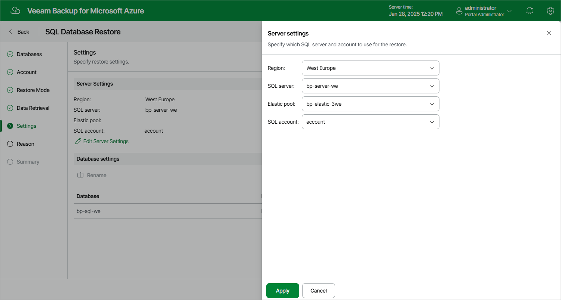561x300 pixels.
Task: Expand the administrator account menu chevron
Action: [x=509, y=11]
